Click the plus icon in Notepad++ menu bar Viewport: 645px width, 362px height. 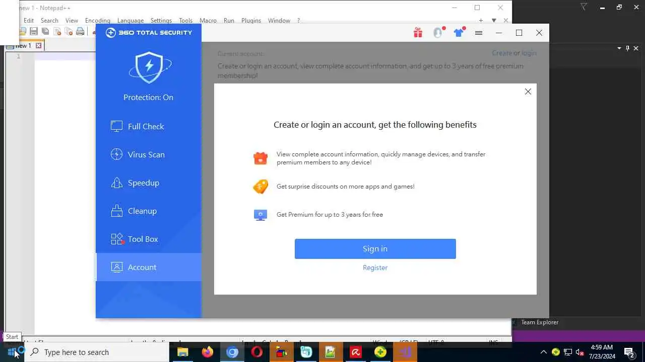[x=481, y=21]
